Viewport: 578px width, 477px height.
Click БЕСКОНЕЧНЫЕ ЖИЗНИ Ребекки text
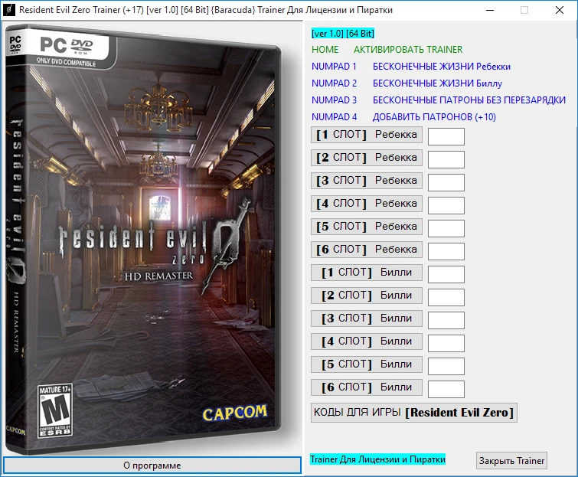tap(442, 67)
